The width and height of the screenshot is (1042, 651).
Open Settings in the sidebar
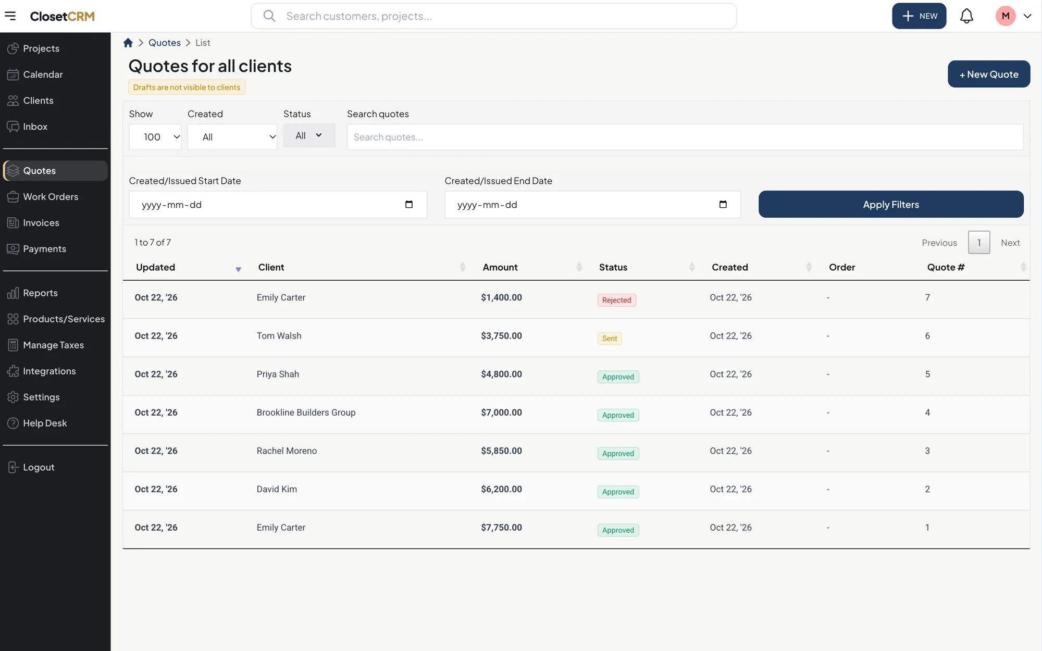pos(55,397)
